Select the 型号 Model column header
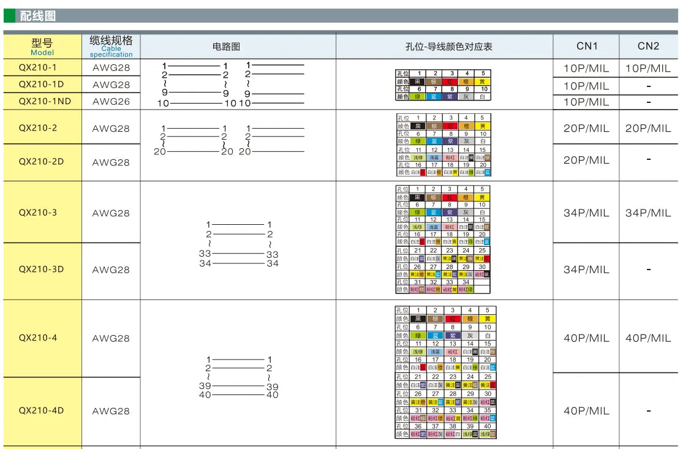Image resolution: width=680 pixels, height=449 pixels. (42, 47)
